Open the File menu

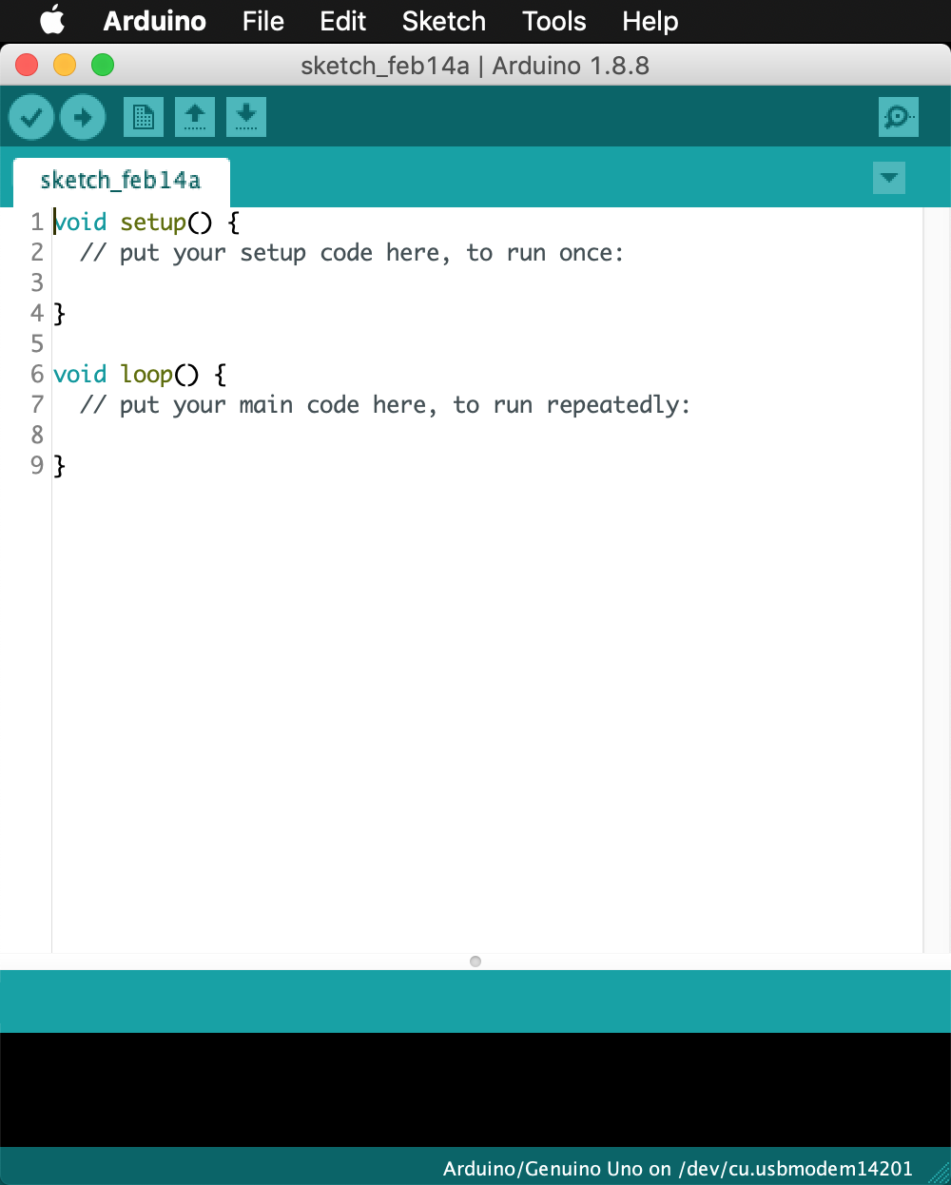point(262,21)
